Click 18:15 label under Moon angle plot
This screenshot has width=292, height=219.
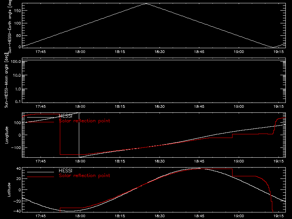point(120,106)
